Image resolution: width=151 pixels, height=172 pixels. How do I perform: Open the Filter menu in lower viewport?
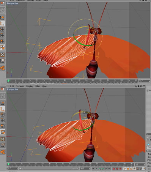[38, 86]
